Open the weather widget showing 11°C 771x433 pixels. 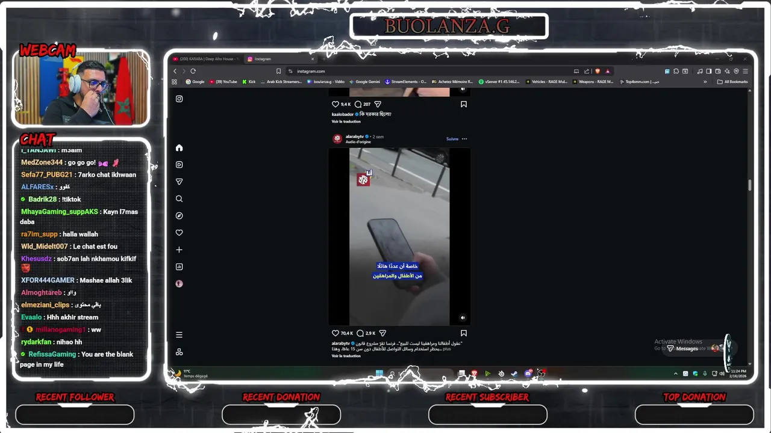point(191,373)
